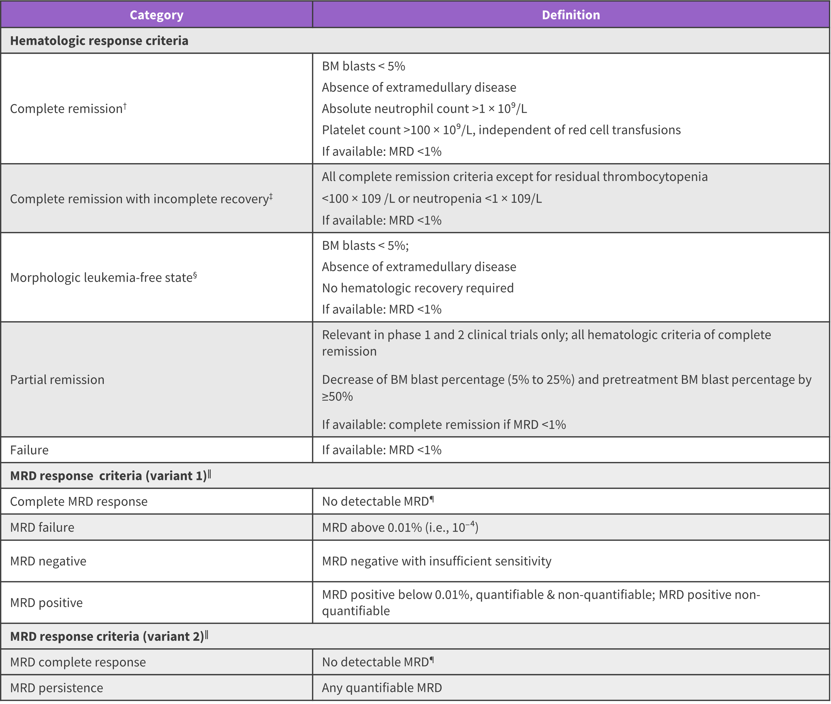Image resolution: width=831 pixels, height=704 pixels.
Task: Click MRD response criteria variant 2 heading
Action: click(x=107, y=636)
